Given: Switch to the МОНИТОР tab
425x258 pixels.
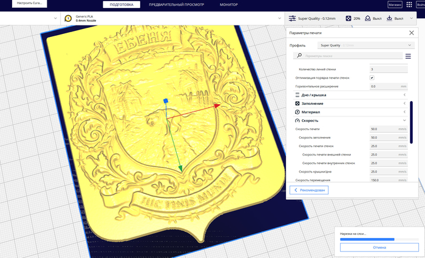Looking at the screenshot, I should coord(229,5).
